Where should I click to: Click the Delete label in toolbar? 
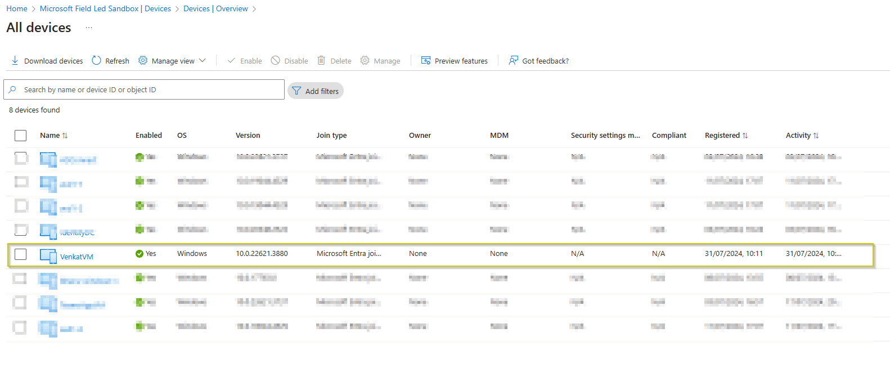[x=341, y=61]
